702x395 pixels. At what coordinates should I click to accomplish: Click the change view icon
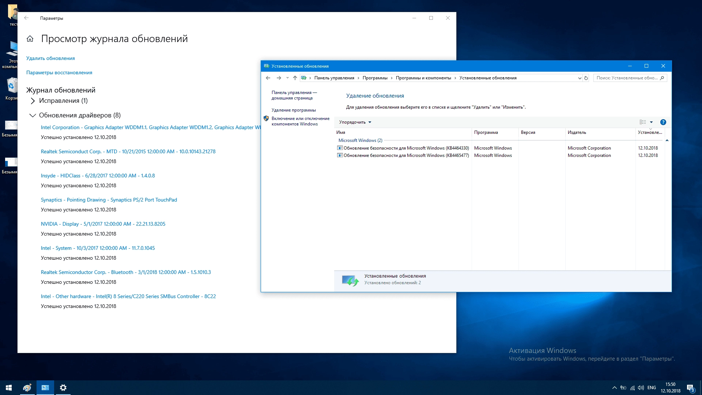point(643,122)
